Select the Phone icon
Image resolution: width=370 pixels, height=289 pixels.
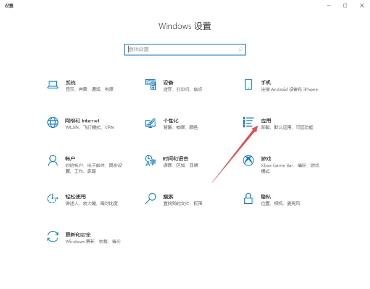[249, 85]
